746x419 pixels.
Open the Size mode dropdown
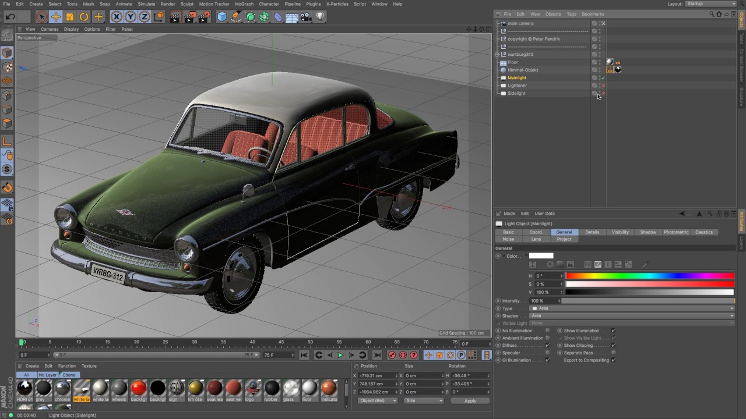(424, 401)
